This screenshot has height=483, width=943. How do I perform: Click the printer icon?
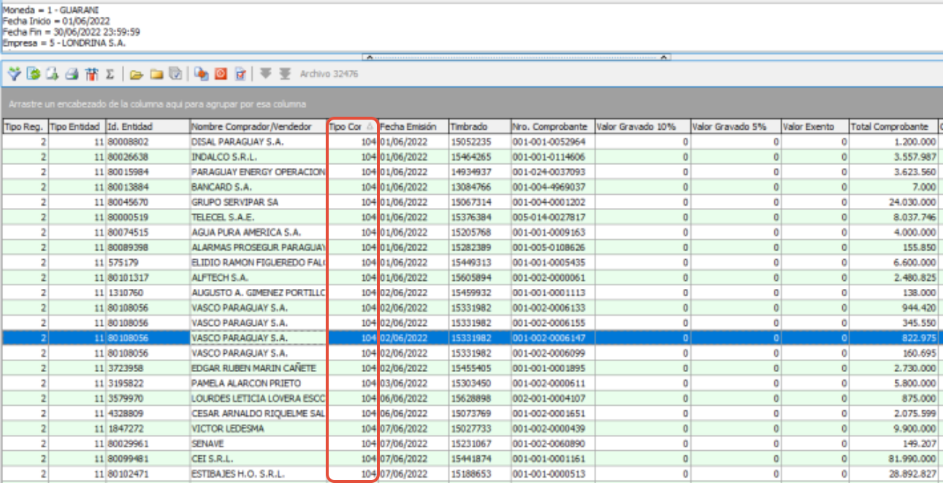tap(72, 74)
